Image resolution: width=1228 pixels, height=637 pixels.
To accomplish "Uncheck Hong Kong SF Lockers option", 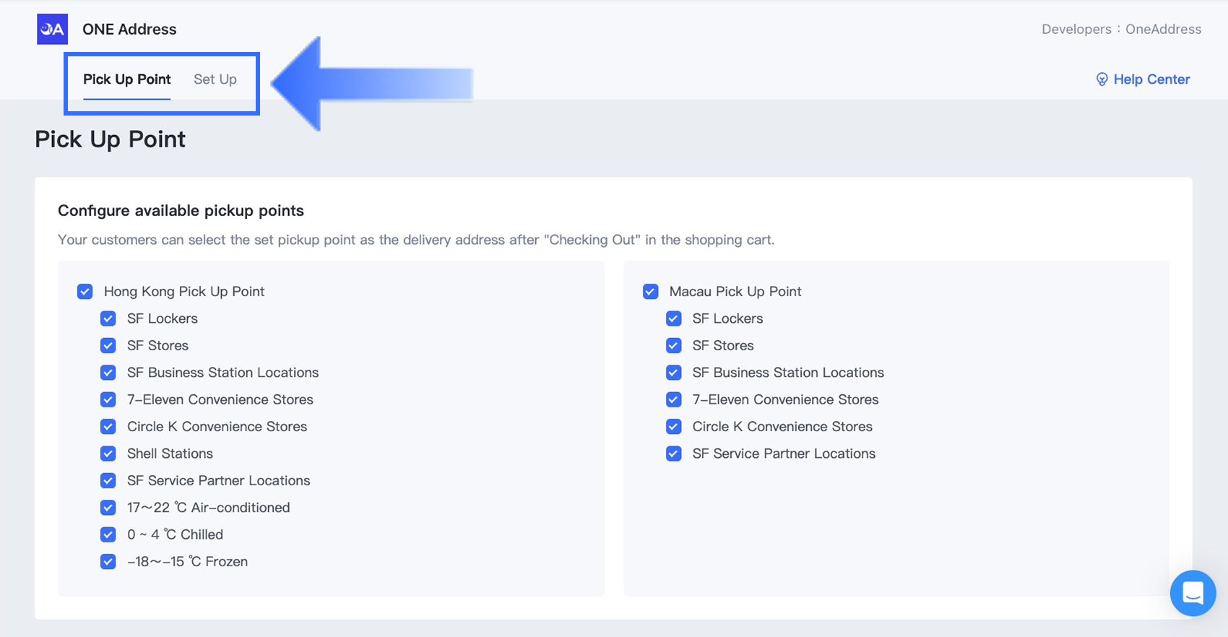I will [108, 318].
